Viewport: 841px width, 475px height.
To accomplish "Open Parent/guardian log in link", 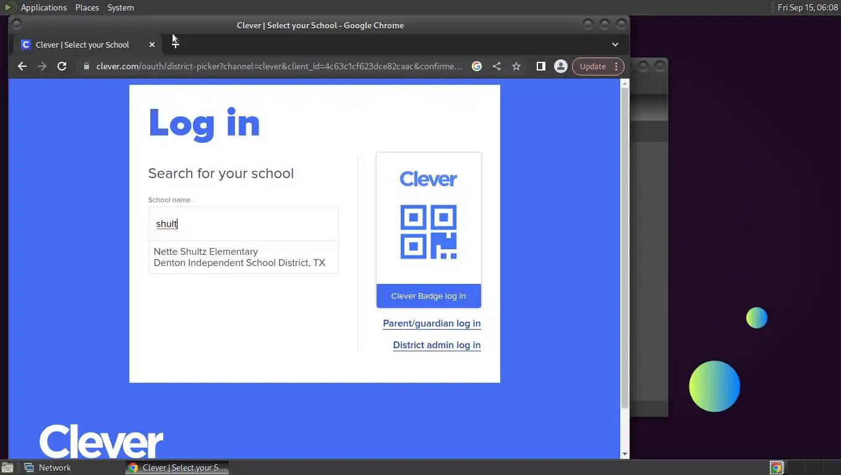I will click(432, 323).
